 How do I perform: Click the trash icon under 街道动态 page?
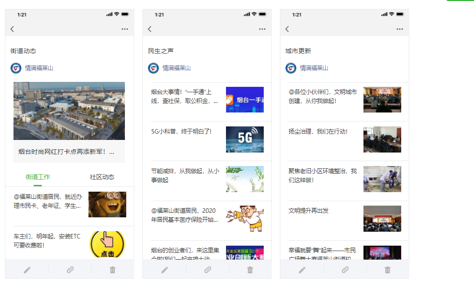tap(112, 270)
